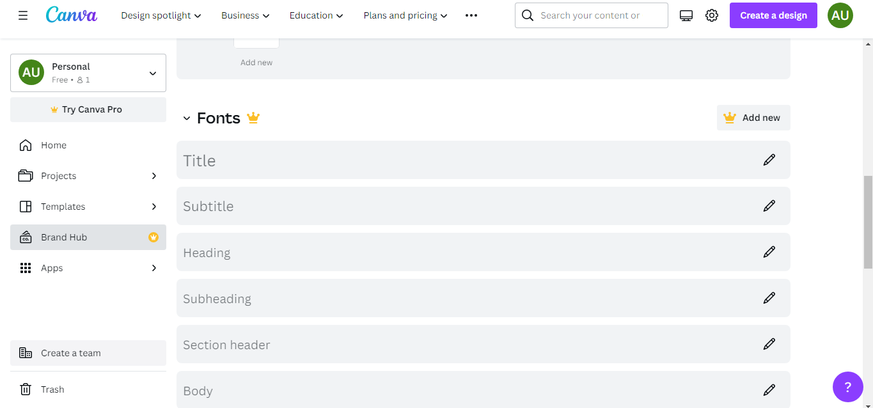Edit the Section header font style
873x408 pixels.
tap(769, 343)
